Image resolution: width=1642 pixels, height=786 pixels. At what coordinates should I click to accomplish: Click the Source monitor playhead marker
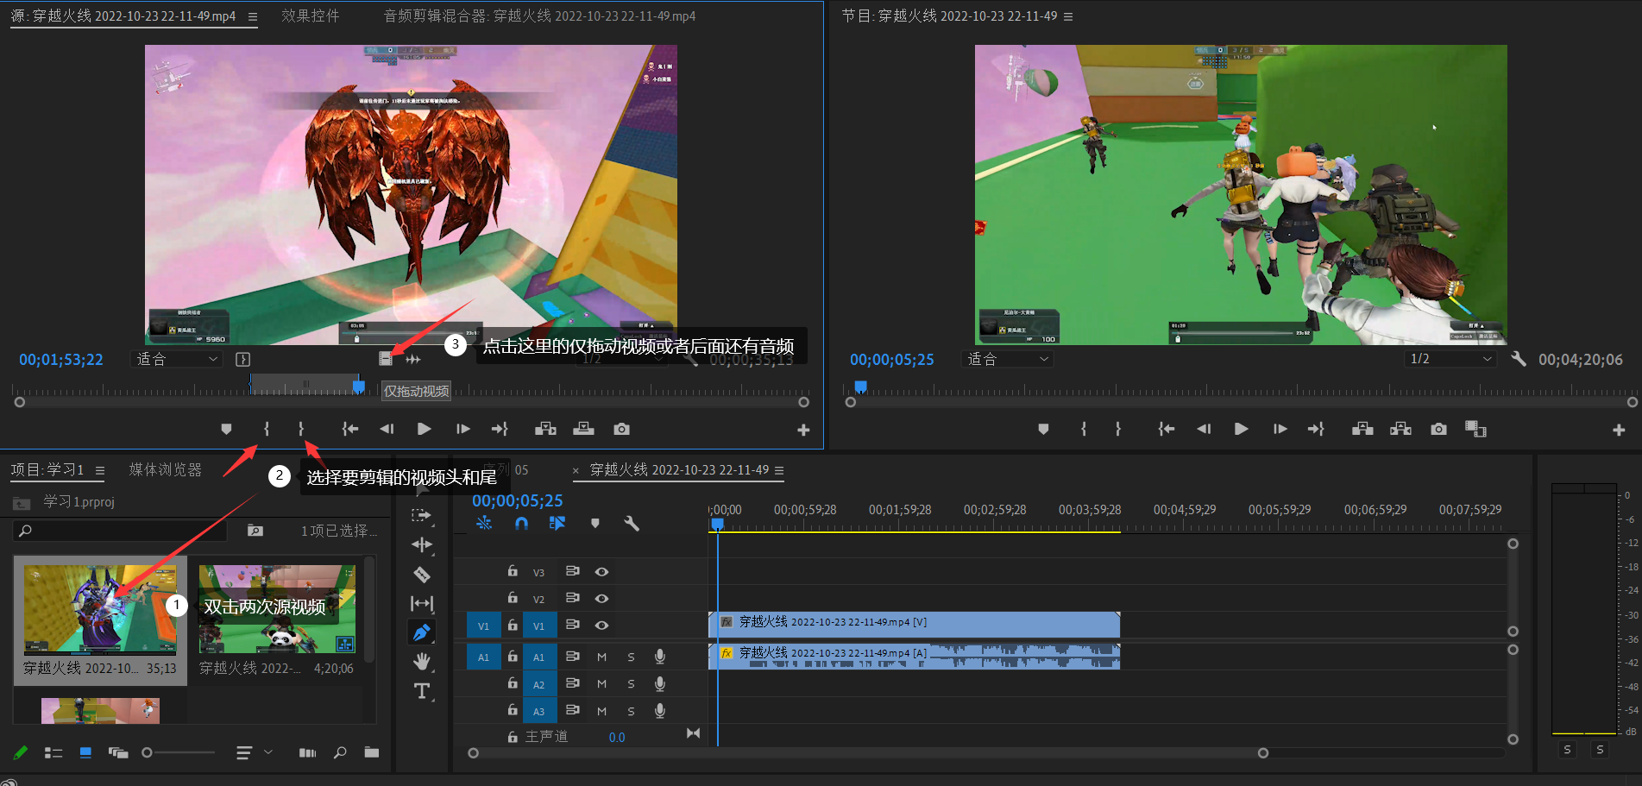point(359,387)
